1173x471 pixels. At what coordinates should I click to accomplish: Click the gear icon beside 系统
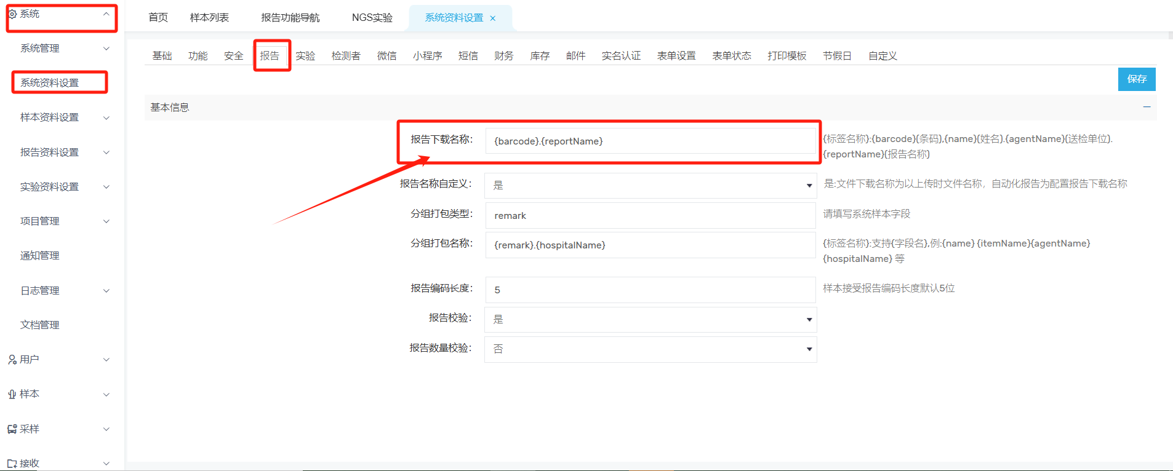point(12,14)
